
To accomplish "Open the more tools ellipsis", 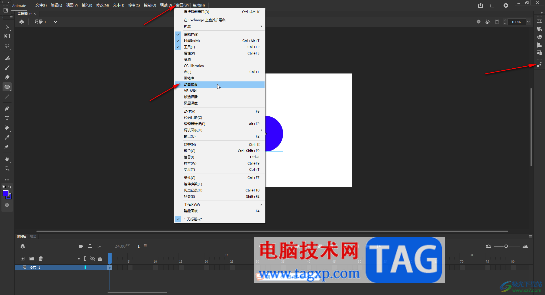I will point(7,180).
